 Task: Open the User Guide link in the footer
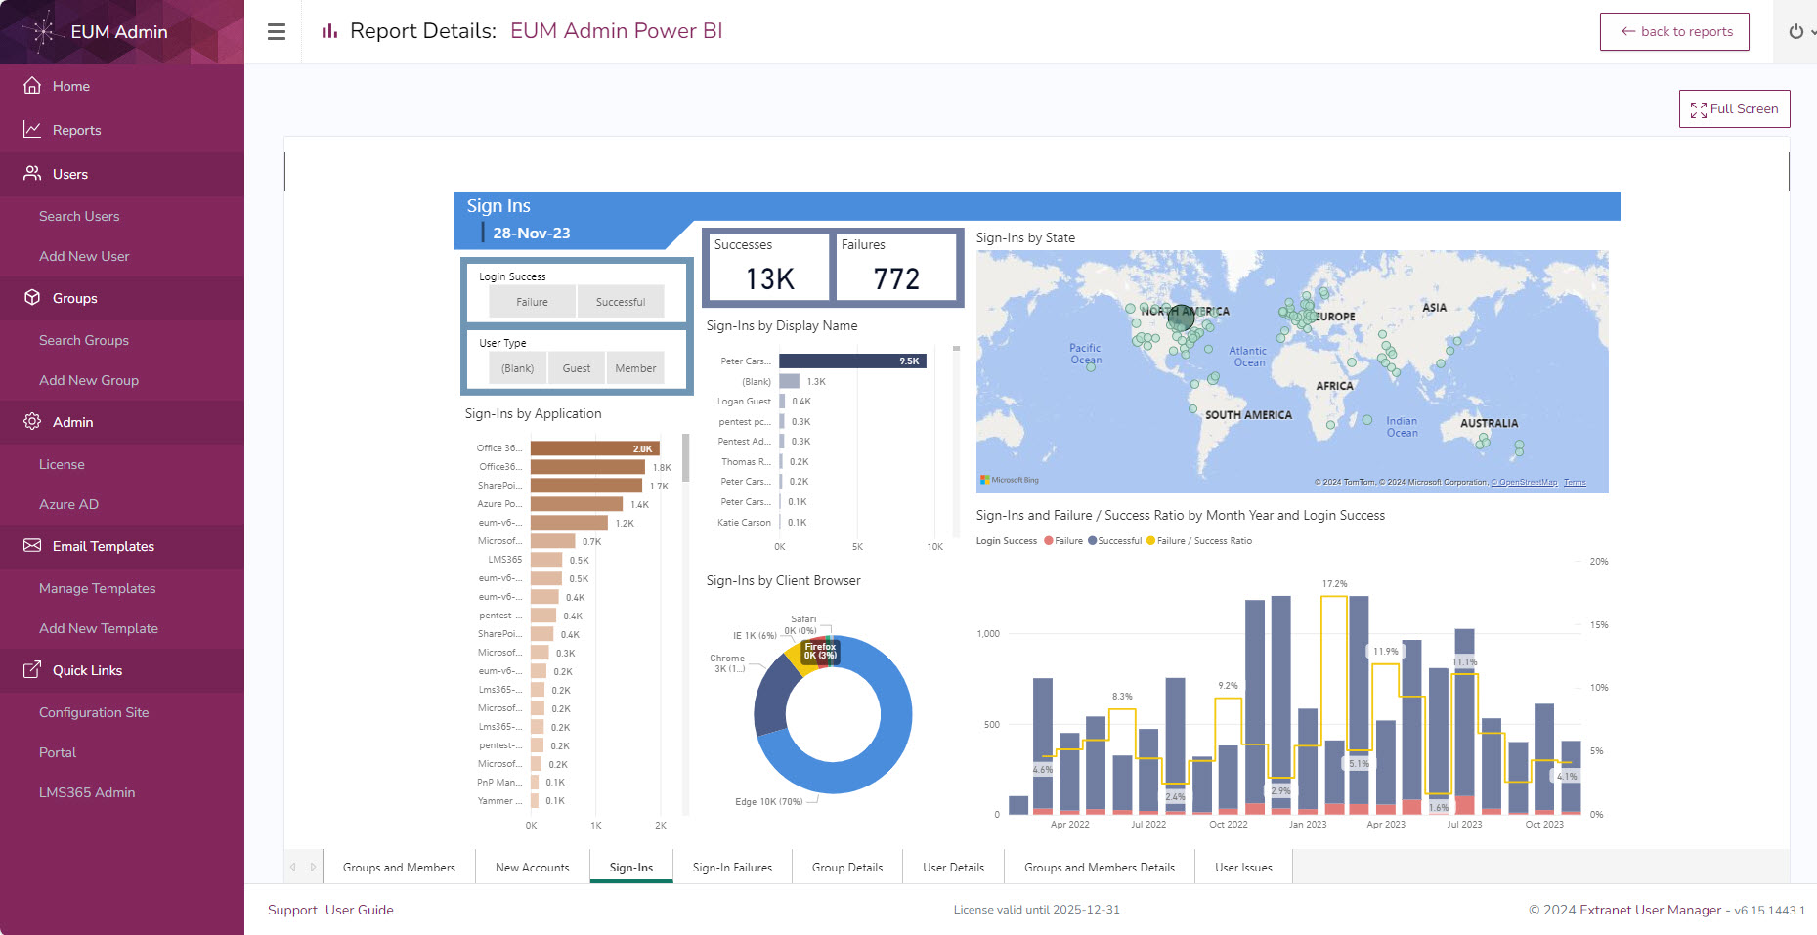coord(360,910)
